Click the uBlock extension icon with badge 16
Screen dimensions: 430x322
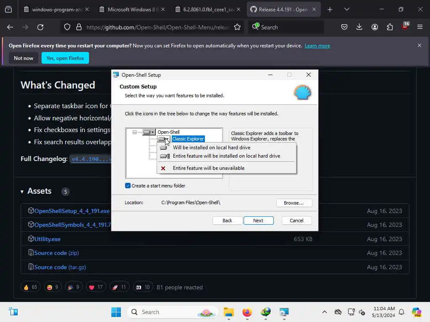[x=405, y=26]
